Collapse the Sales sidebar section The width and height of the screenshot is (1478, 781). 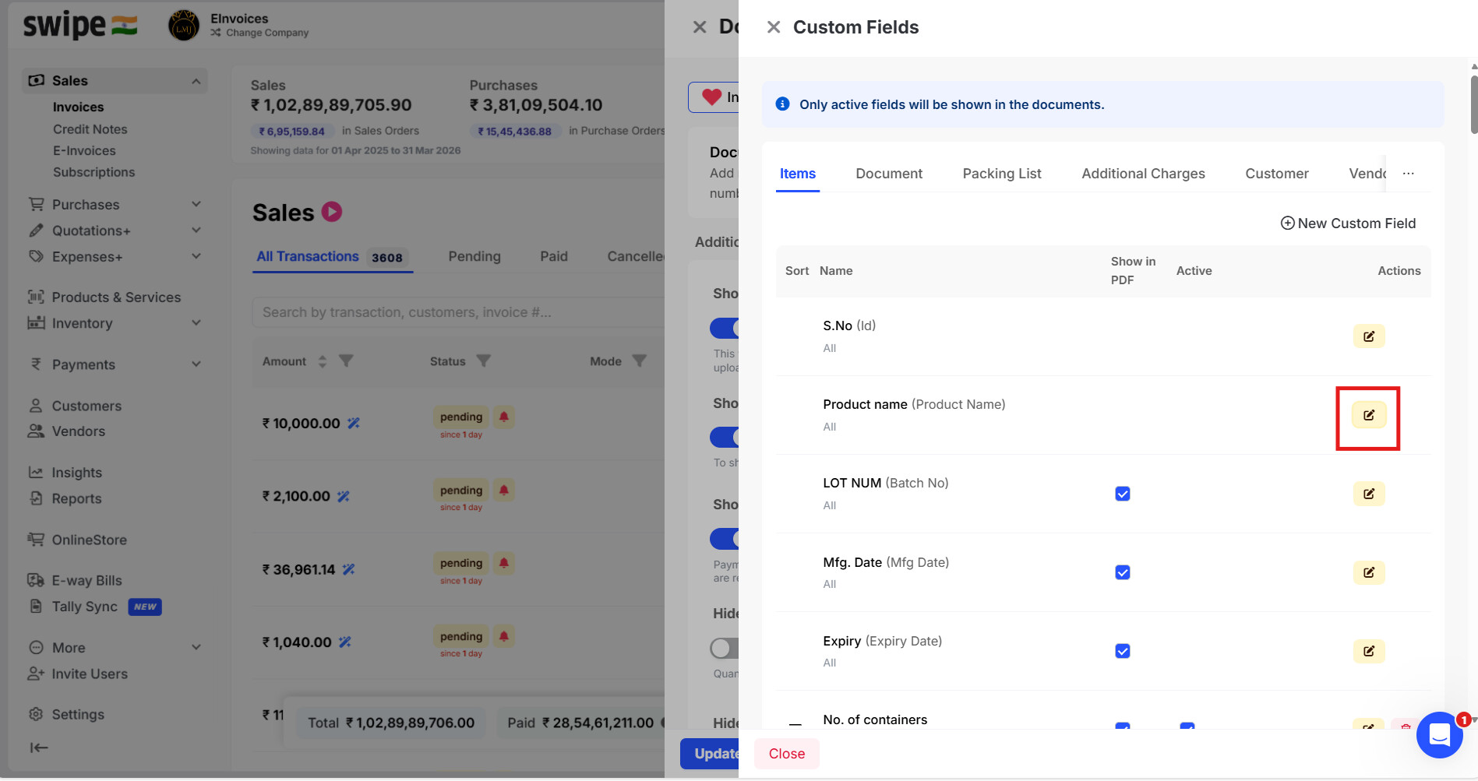pyautogui.click(x=196, y=81)
